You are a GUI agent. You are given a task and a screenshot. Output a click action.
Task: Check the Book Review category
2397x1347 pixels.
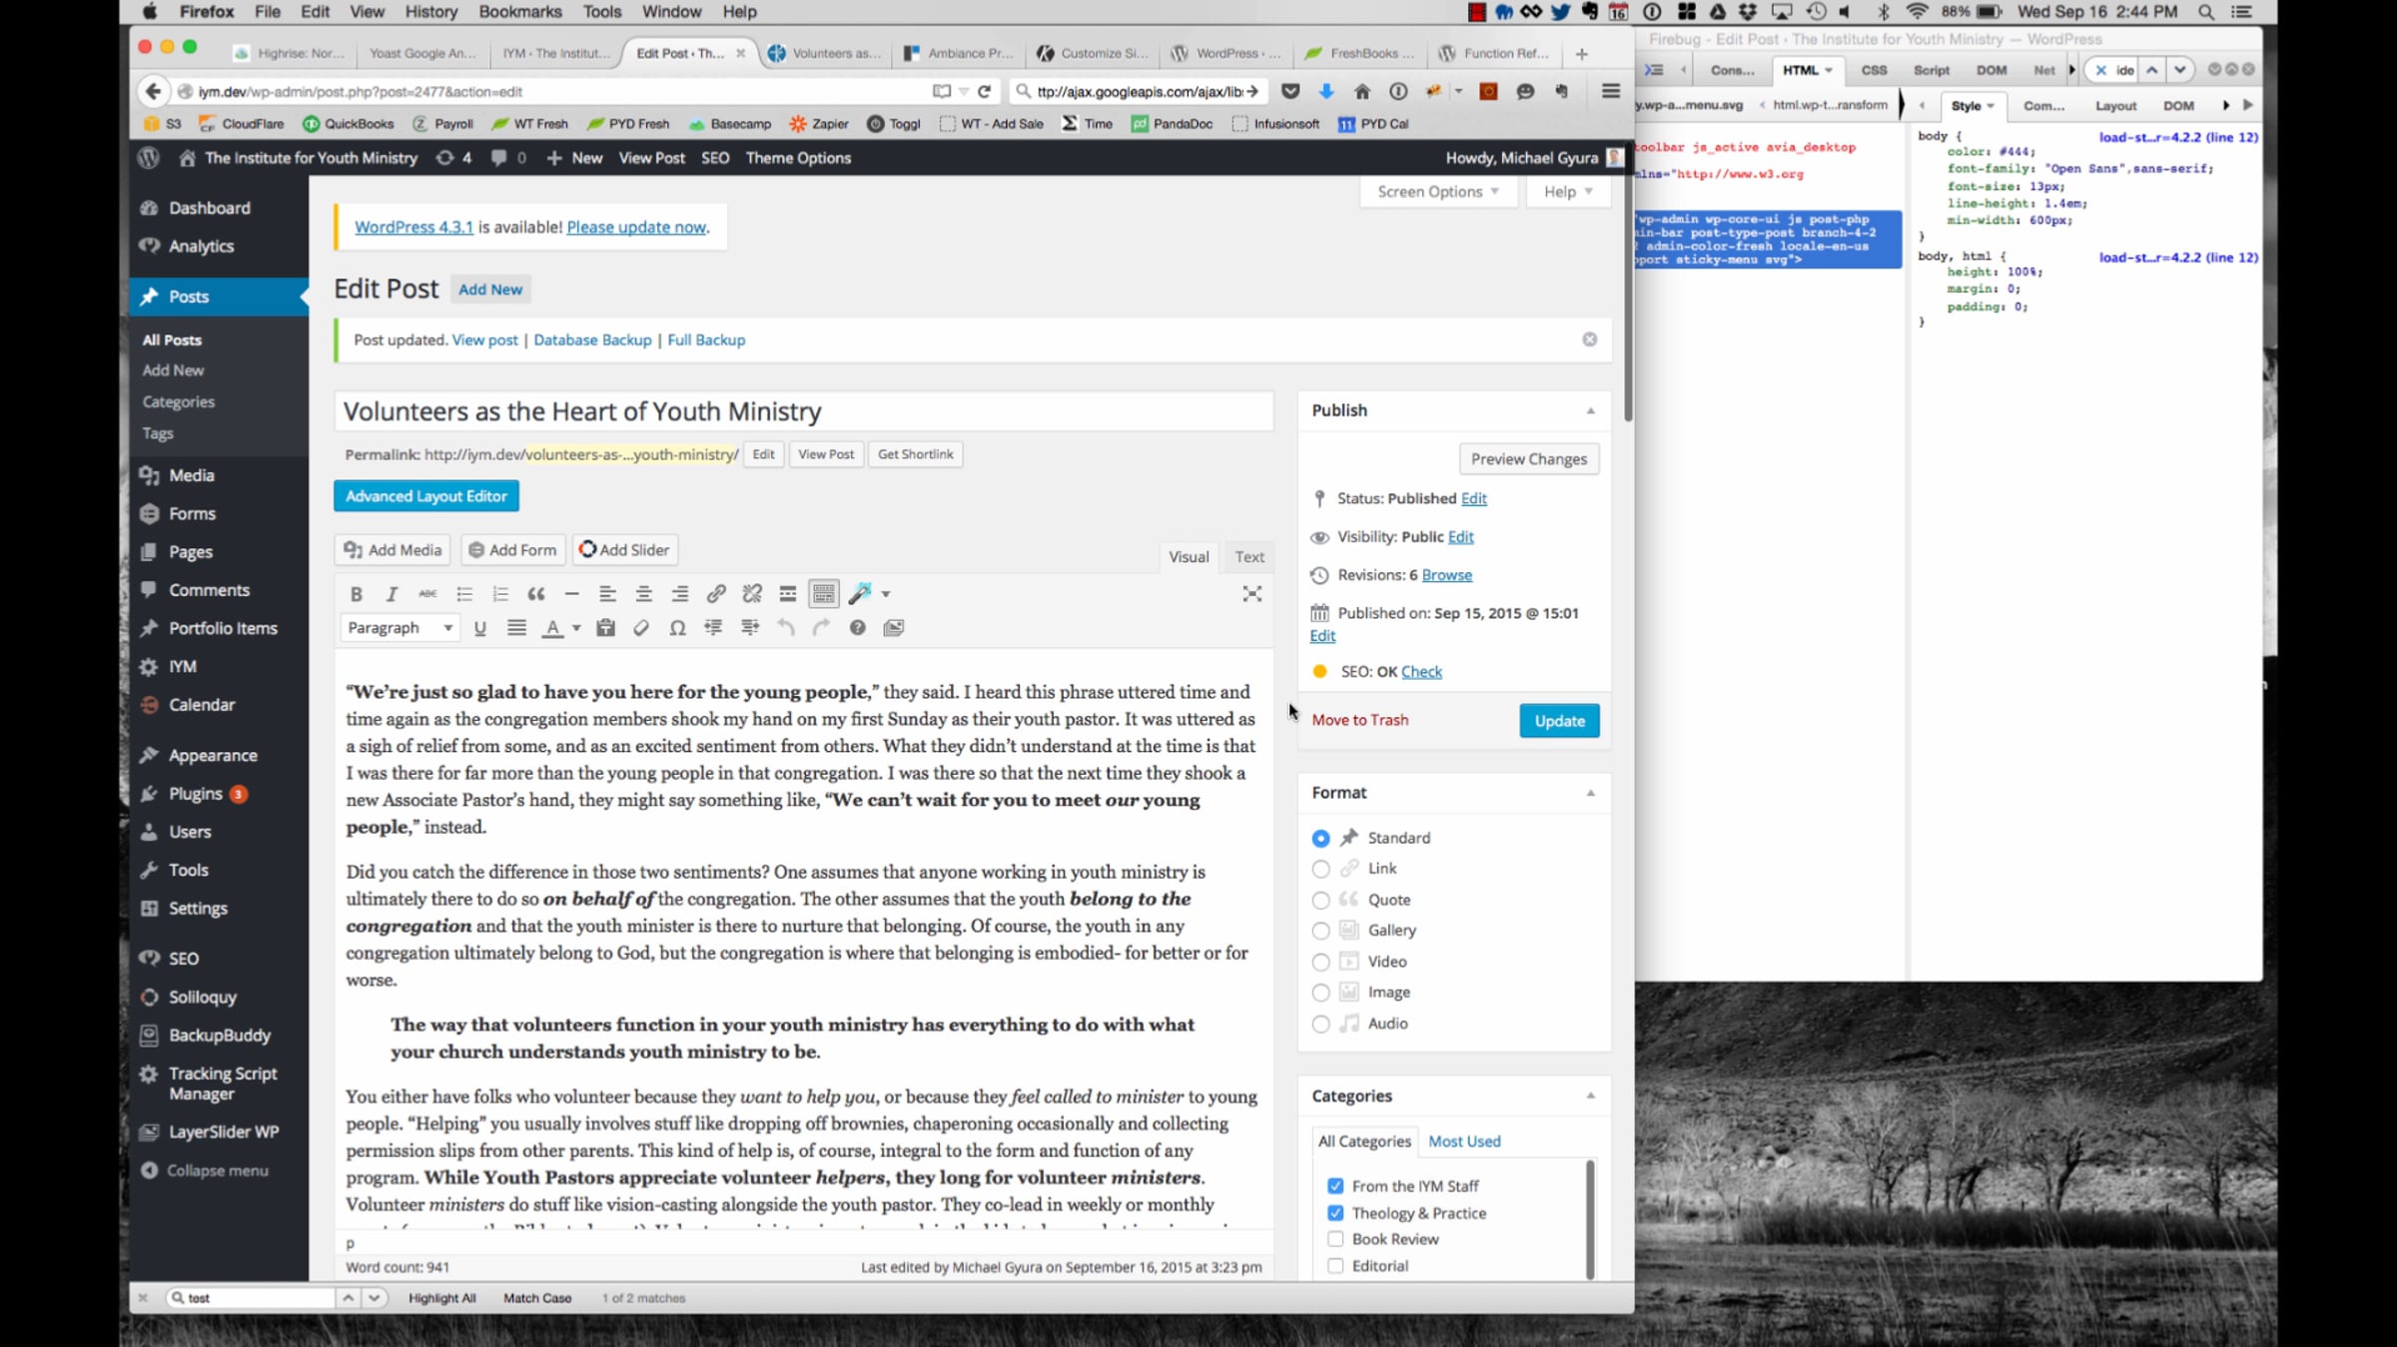[x=1335, y=1239]
